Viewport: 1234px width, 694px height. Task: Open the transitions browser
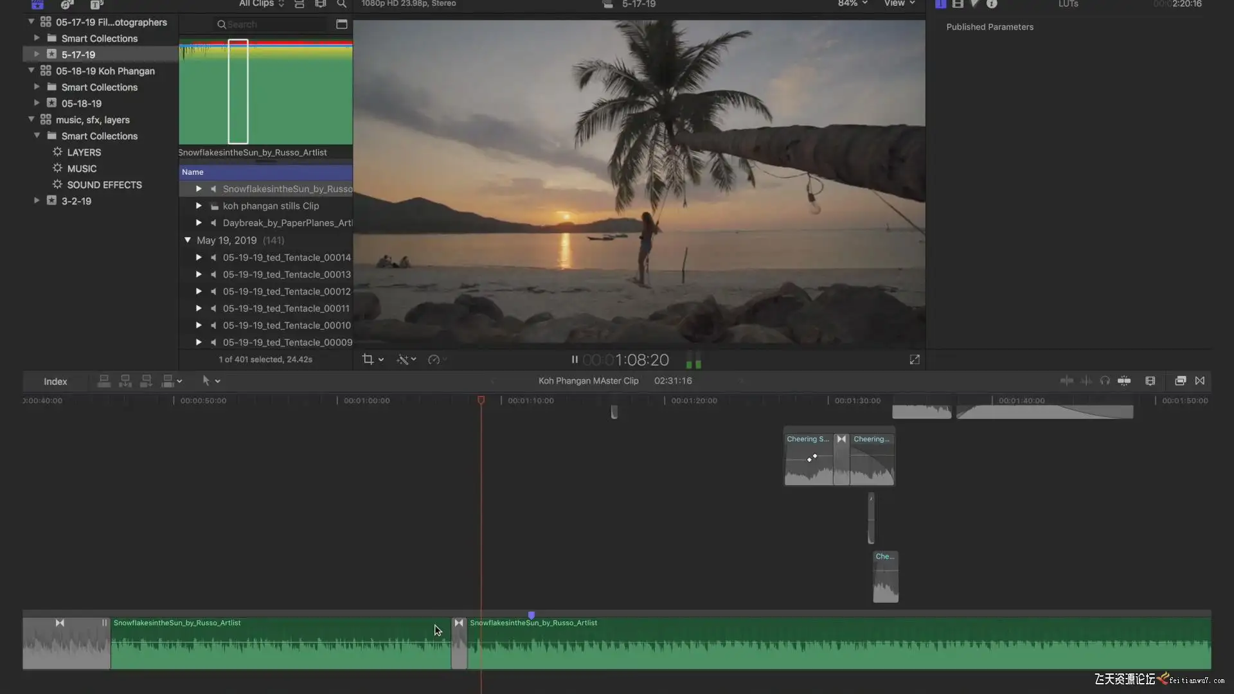click(1200, 381)
